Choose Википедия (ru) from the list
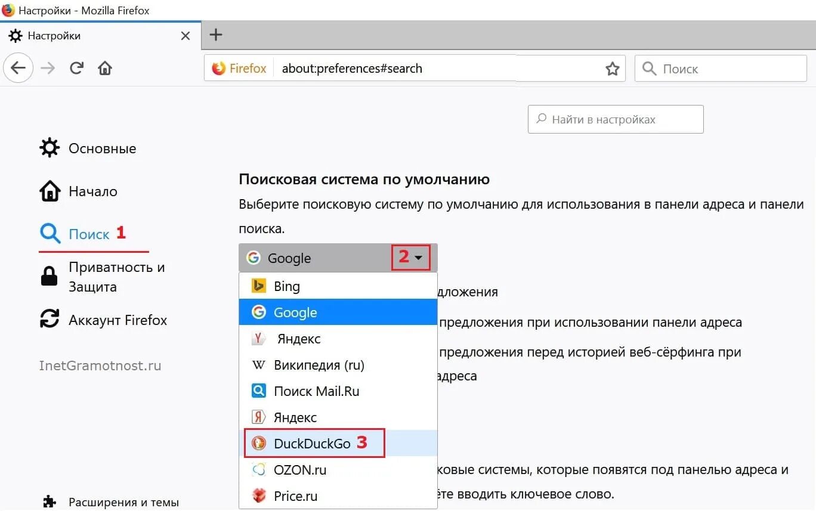The image size is (816, 511). 338,365
